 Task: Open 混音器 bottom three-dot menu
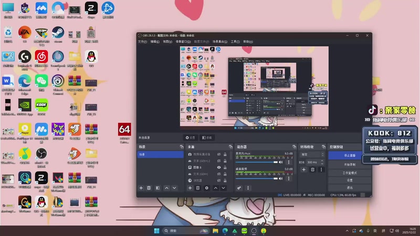(x=248, y=188)
